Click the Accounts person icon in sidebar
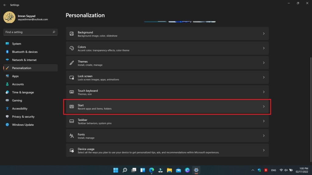 tap(7, 84)
